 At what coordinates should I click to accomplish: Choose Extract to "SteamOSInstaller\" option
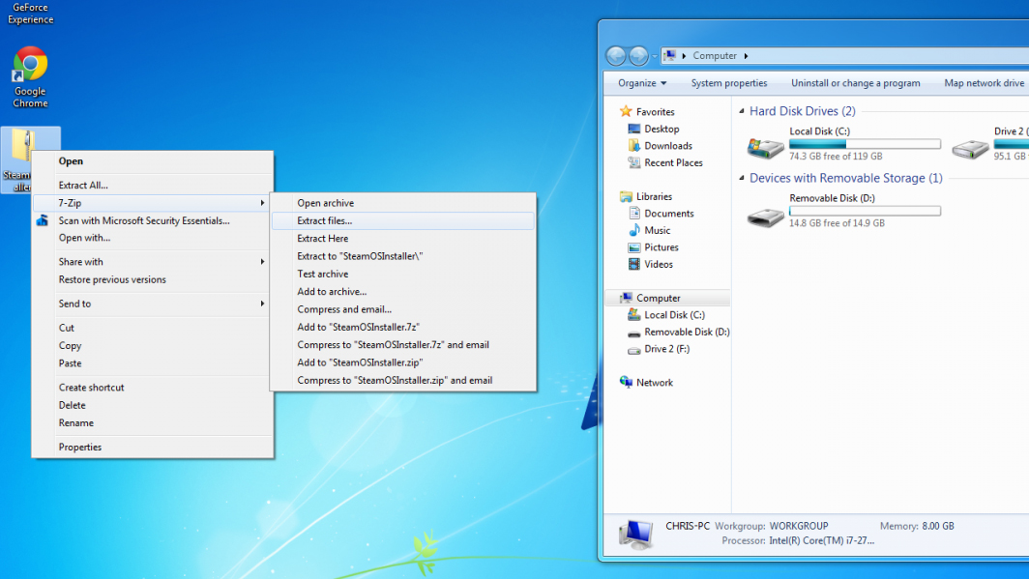pyautogui.click(x=403, y=256)
